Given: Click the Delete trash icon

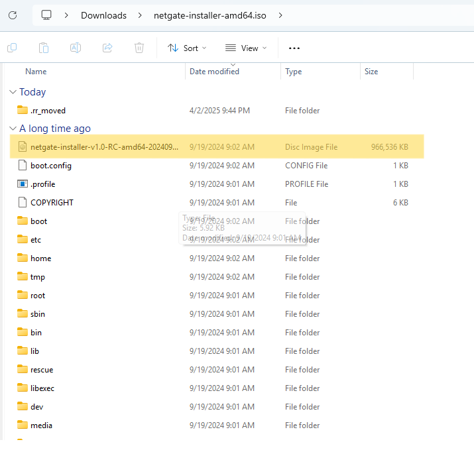Looking at the screenshot, I should pos(139,48).
